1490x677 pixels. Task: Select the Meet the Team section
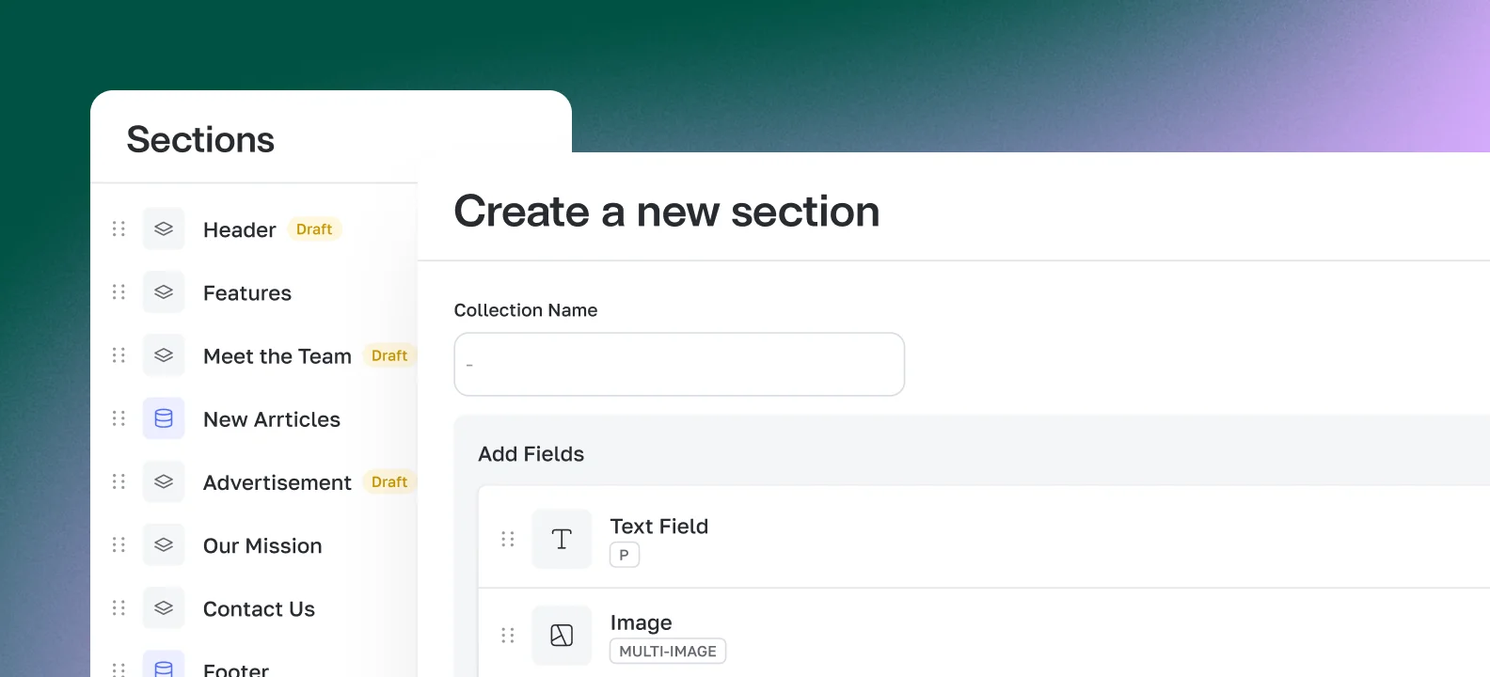click(277, 355)
